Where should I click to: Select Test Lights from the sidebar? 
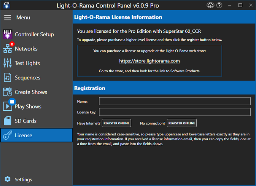pos(37,63)
